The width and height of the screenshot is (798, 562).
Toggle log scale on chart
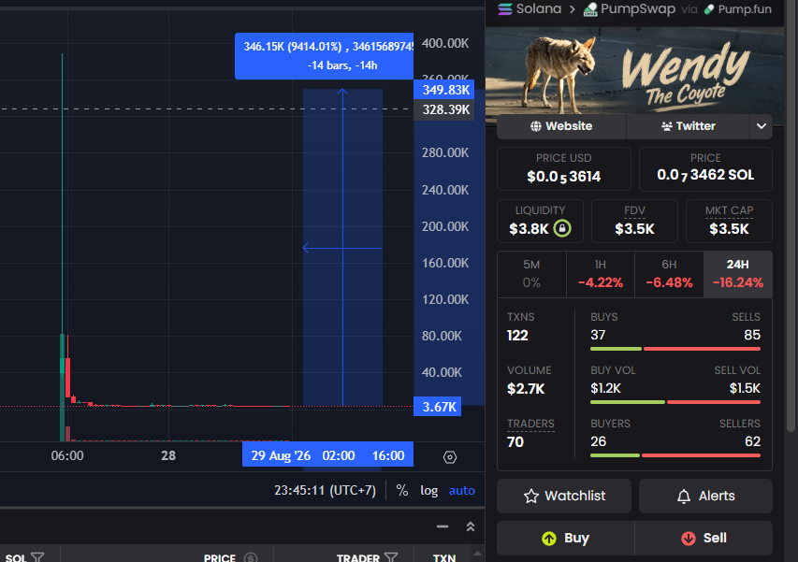[x=429, y=490]
